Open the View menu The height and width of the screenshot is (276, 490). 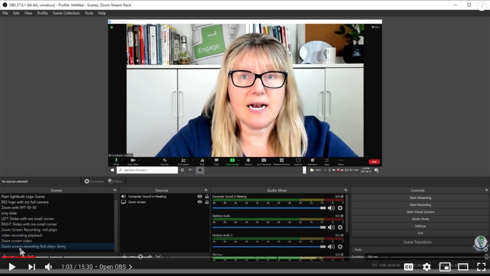(29, 13)
